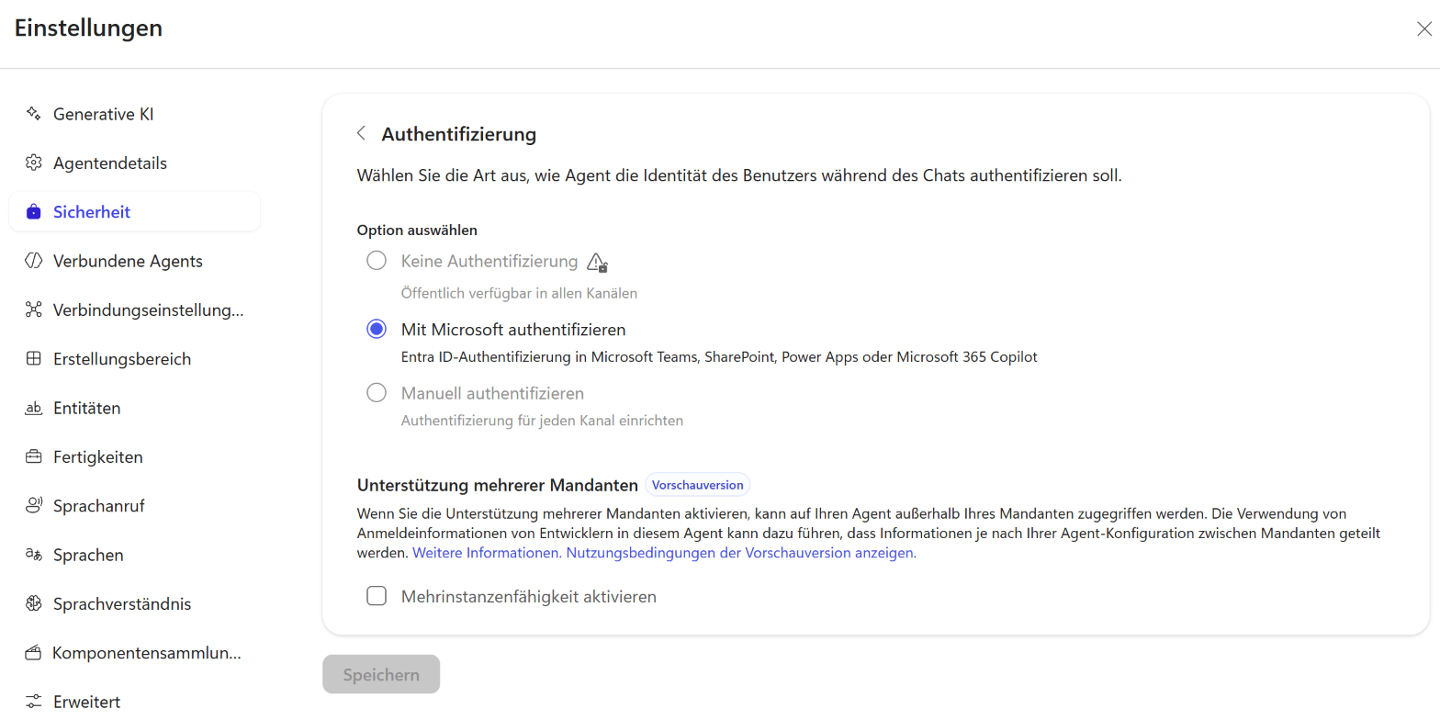This screenshot has width=1440, height=720.
Task: Click the Speichern button
Action: point(381,674)
